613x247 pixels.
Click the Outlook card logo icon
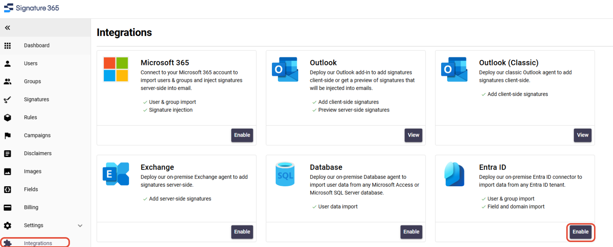coord(285,69)
